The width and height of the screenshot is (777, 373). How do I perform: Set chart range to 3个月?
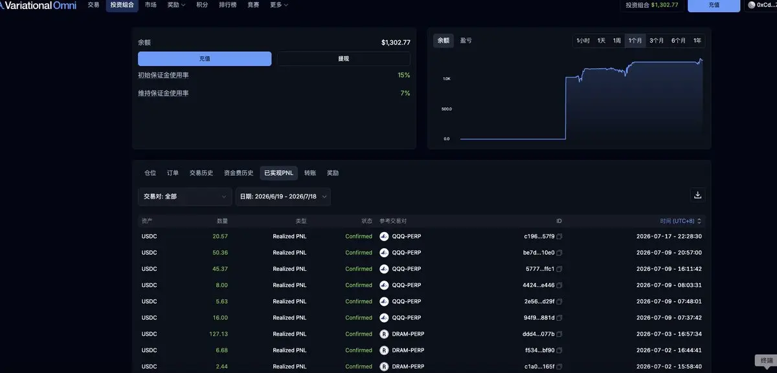tap(657, 41)
